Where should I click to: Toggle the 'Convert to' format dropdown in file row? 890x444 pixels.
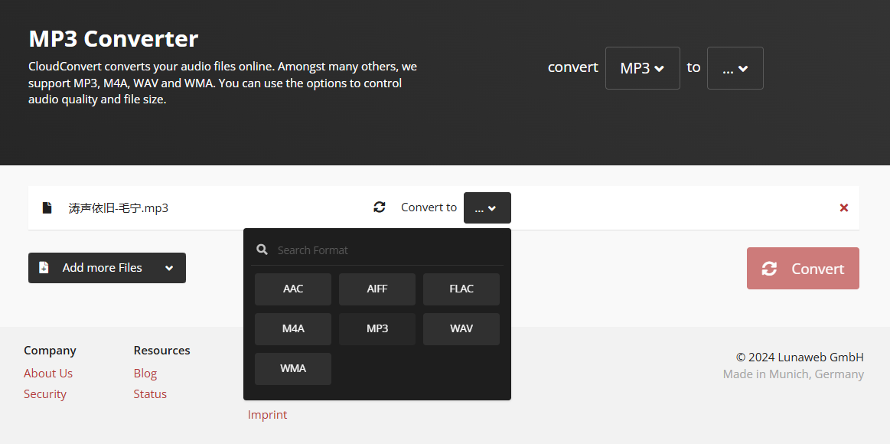click(x=487, y=207)
